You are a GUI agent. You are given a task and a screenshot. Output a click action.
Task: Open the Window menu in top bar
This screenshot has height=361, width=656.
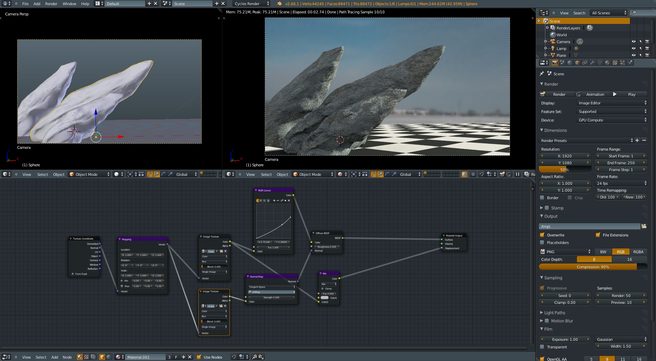pos(70,4)
